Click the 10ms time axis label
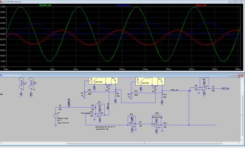The width and height of the screenshot is (245, 148). click(x=122, y=69)
